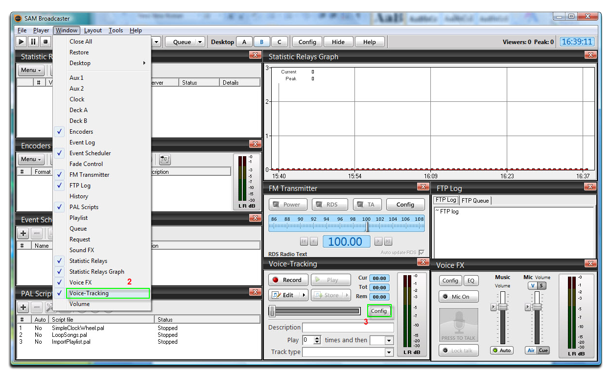Open the Queue dropdown arrow
This screenshot has width=612, height=377.
pyautogui.click(x=199, y=42)
